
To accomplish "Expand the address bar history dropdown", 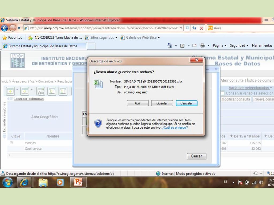I will (181, 28).
